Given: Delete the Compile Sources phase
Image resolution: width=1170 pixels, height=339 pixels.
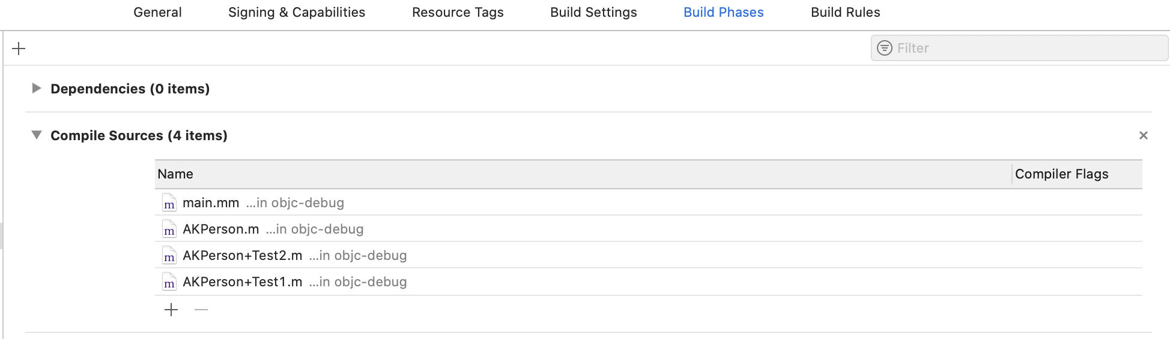Looking at the screenshot, I should tap(1143, 135).
